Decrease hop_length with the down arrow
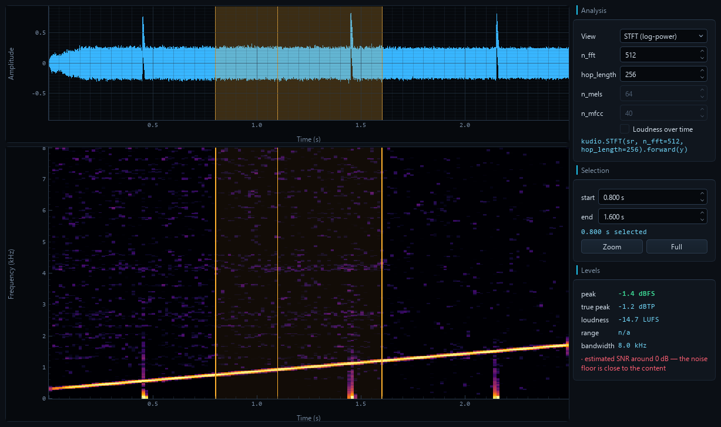721x427 pixels. pos(702,78)
